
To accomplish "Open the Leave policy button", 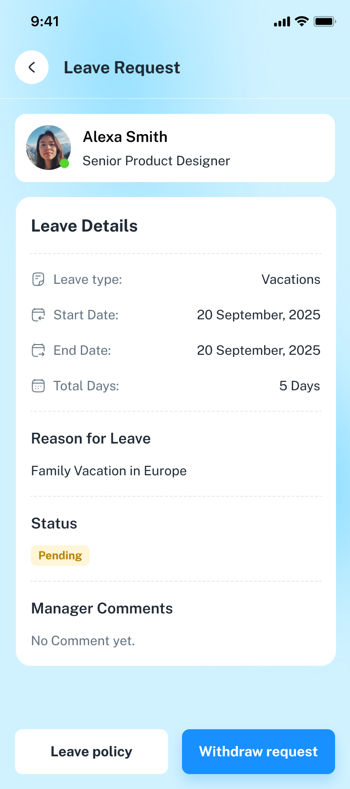I will (x=91, y=752).
